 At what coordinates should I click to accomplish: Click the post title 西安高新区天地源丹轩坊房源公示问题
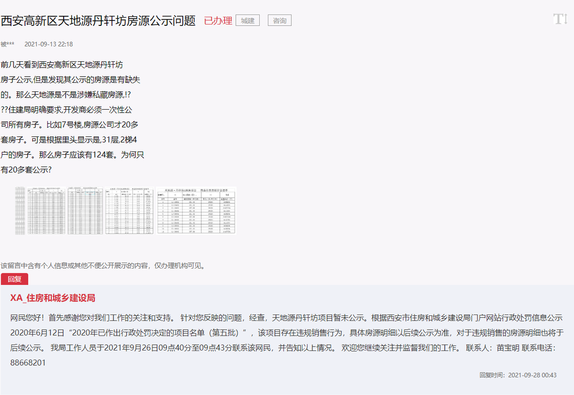click(x=98, y=21)
